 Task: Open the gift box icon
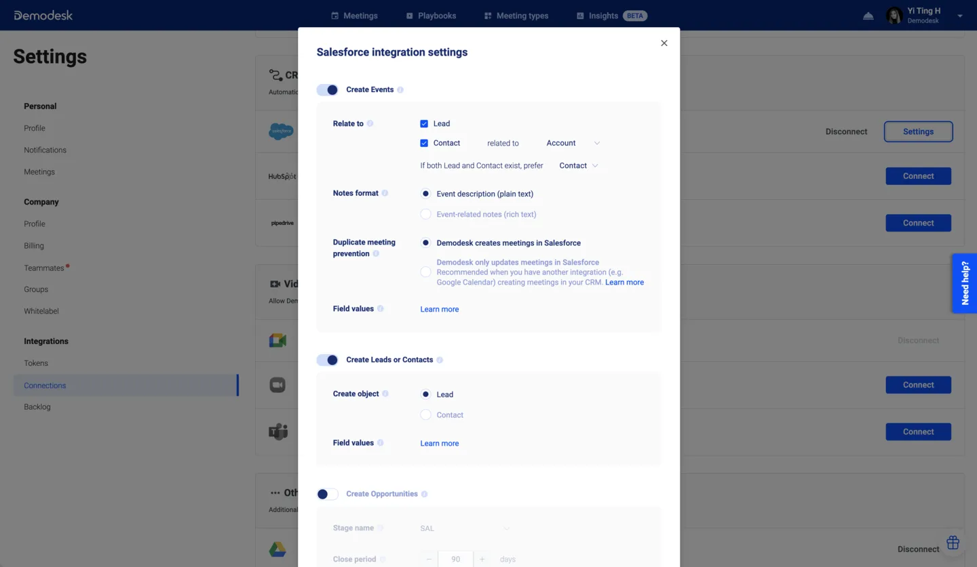click(x=953, y=543)
